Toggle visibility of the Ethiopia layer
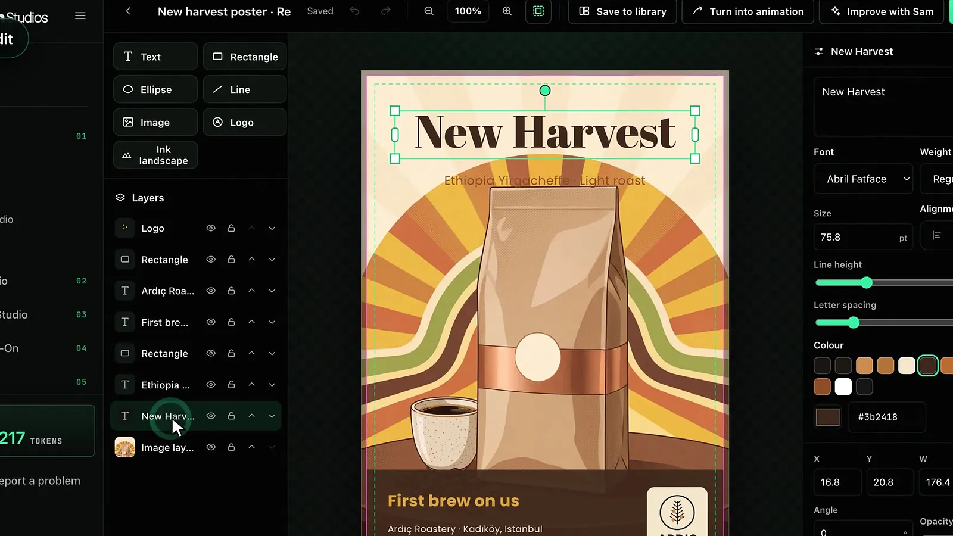953x536 pixels. (x=211, y=385)
